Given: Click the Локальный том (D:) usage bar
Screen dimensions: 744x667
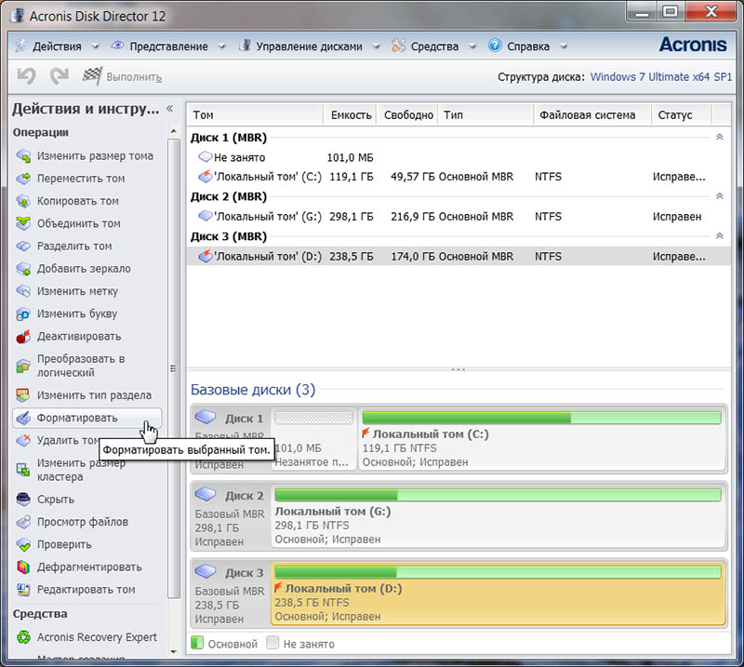Looking at the screenshot, I should (x=498, y=572).
